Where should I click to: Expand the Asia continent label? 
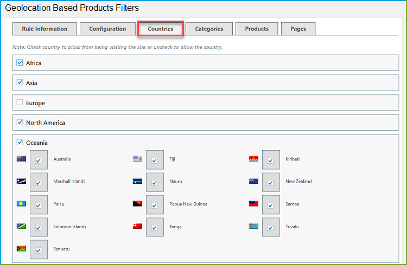coord(31,83)
